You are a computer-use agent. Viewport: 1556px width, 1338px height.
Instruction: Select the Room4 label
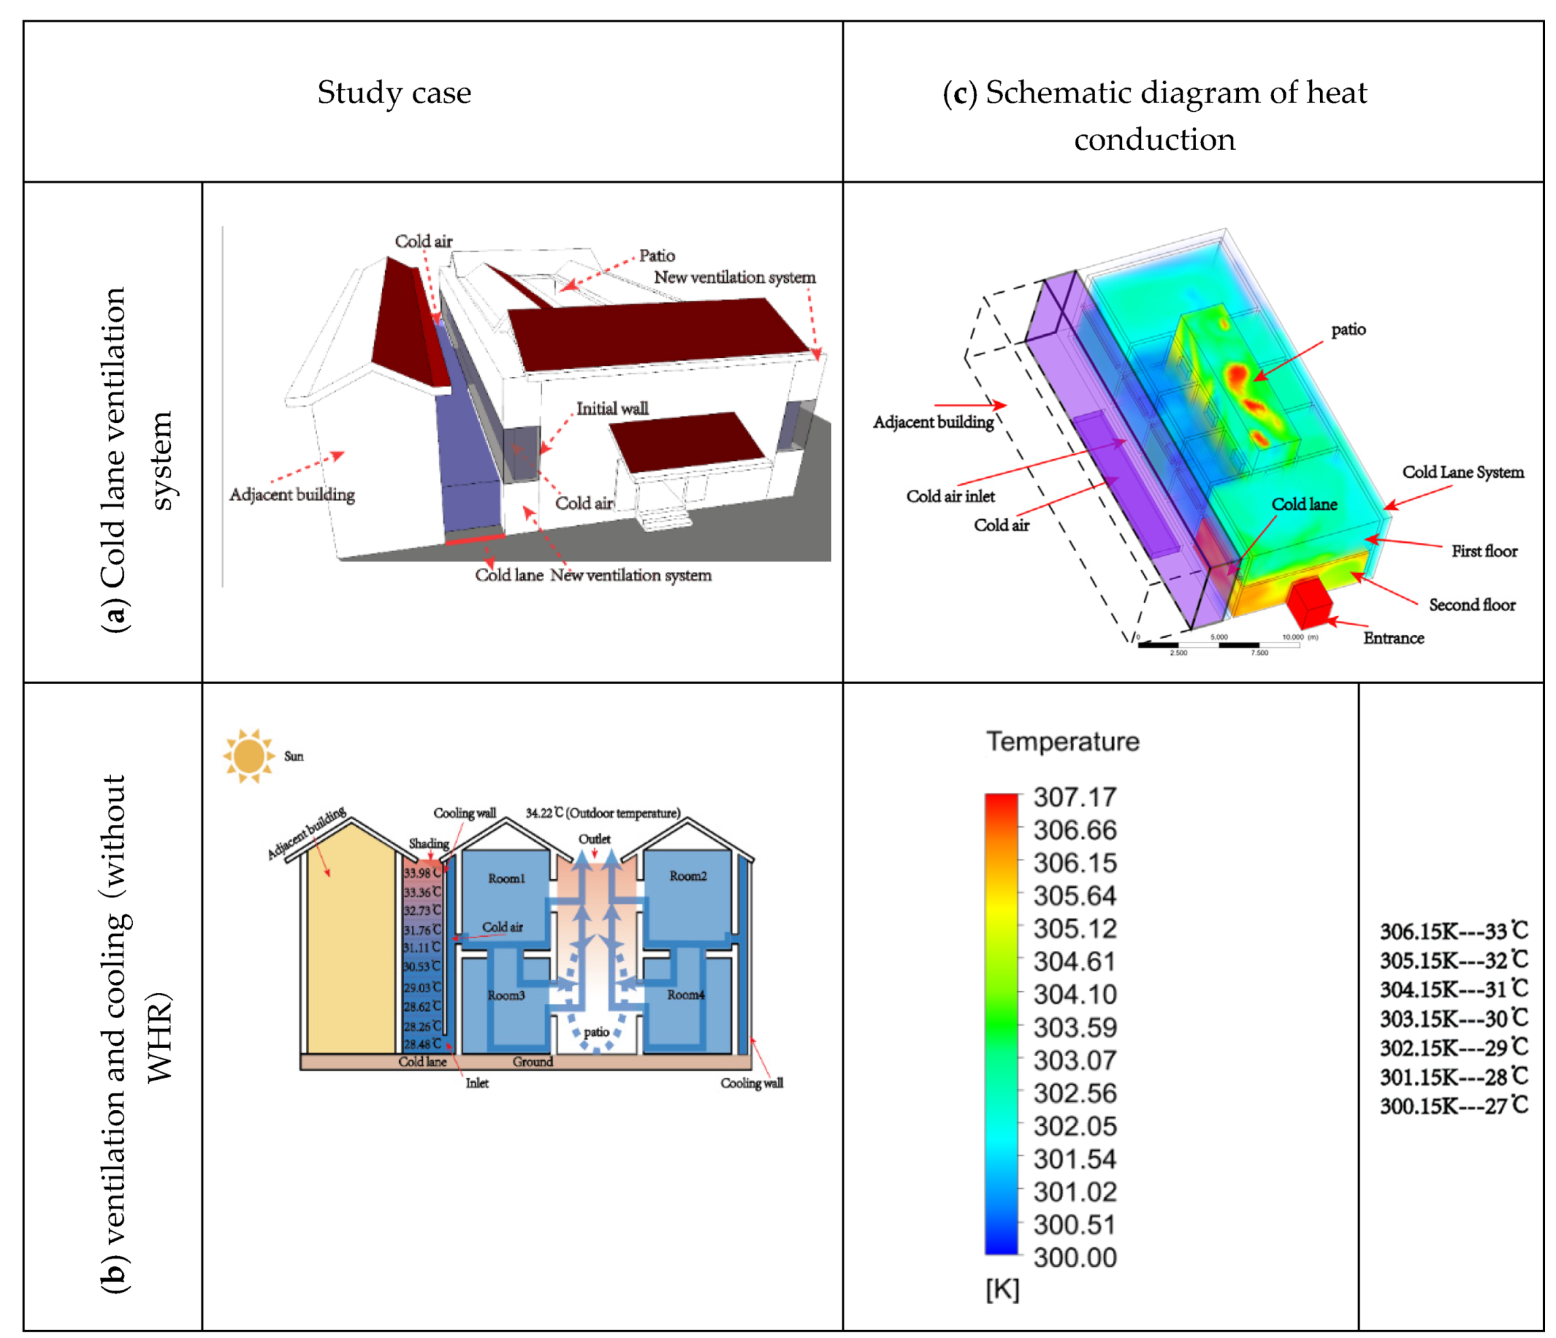tap(685, 994)
